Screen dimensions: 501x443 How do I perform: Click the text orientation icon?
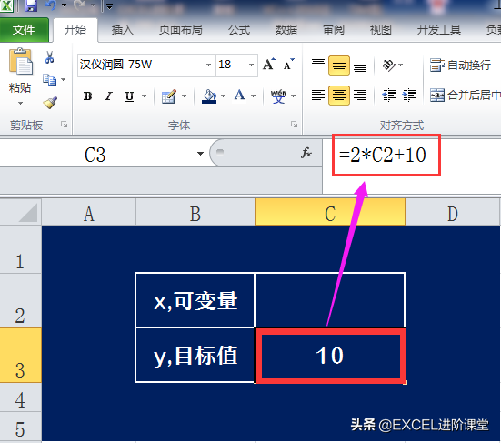pyautogui.click(x=389, y=65)
